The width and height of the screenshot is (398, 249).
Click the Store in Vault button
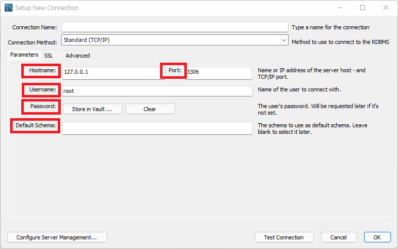92,109
